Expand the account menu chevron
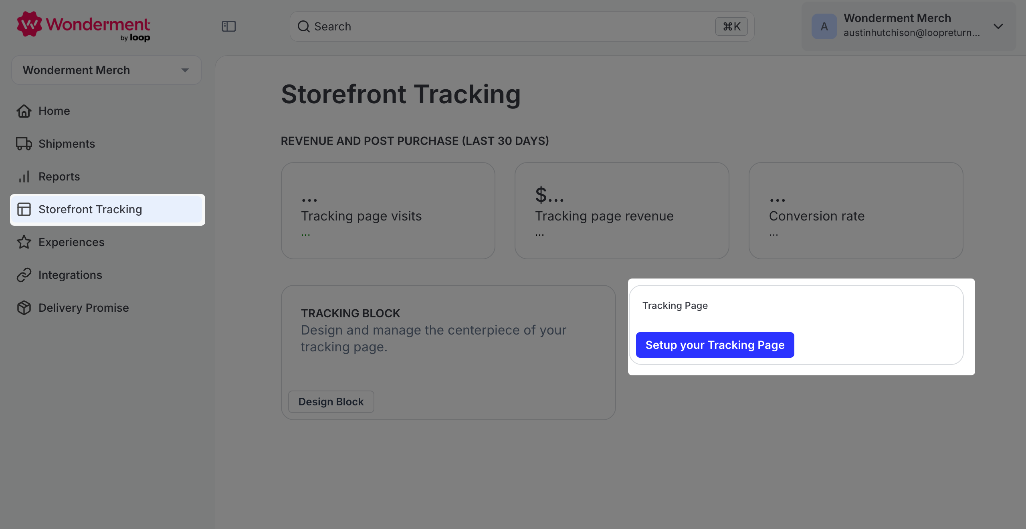The image size is (1026, 529). click(998, 26)
